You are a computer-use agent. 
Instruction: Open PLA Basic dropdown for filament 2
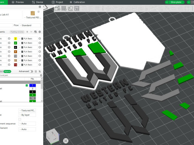coord(27,39)
